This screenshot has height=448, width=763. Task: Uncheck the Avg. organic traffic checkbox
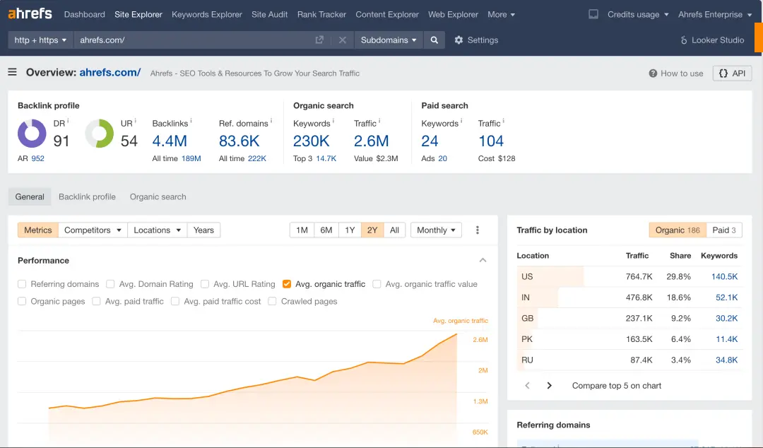click(287, 284)
